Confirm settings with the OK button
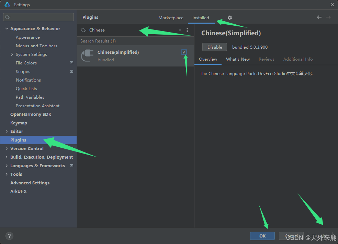The height and width of the screenshot is (244, 338). point(262,236)
